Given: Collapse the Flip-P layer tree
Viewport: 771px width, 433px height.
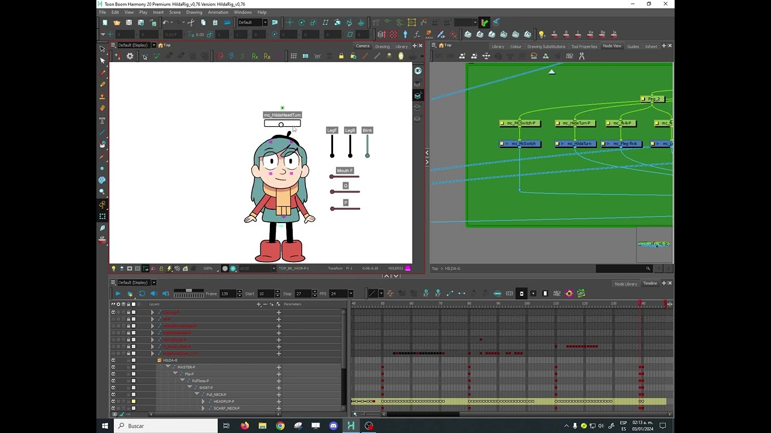Looking at the screenshot, I should point(175,374).
